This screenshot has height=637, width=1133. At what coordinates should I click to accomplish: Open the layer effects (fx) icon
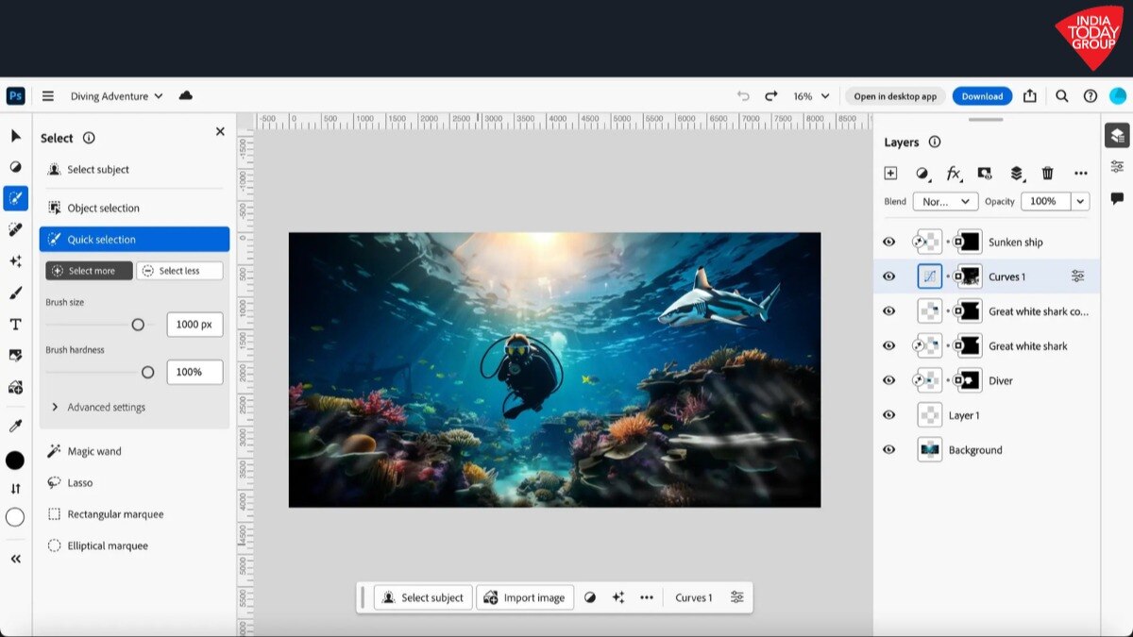click(x=954, y=173)
